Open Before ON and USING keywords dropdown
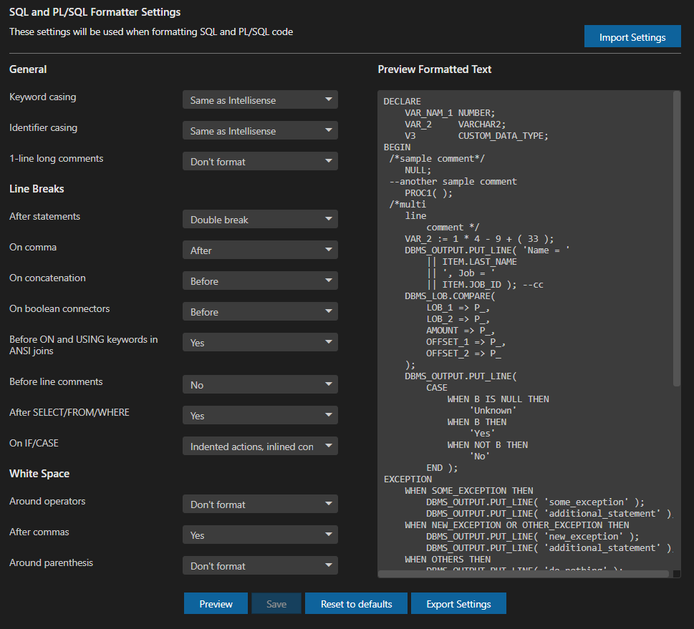 coord(260,342)
